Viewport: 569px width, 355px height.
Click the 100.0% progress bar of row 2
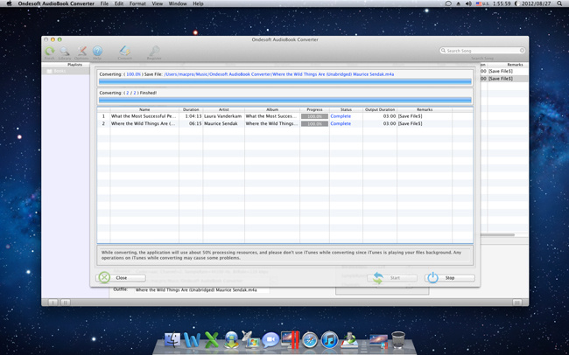[314, 124]
